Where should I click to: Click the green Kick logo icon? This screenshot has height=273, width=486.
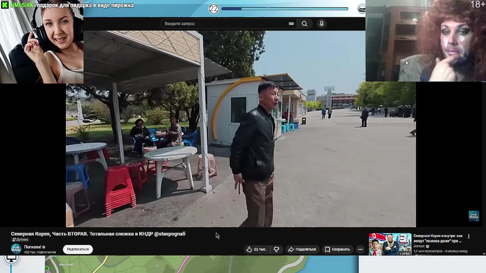coord(5,5)
